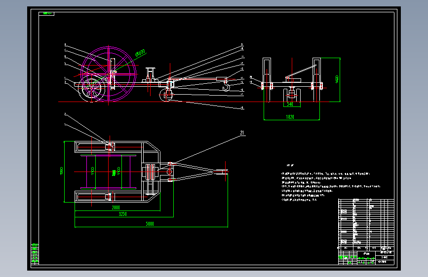Click the small label box at the top-left corner
The image size is (428, 277).
(x=46, y=13)
